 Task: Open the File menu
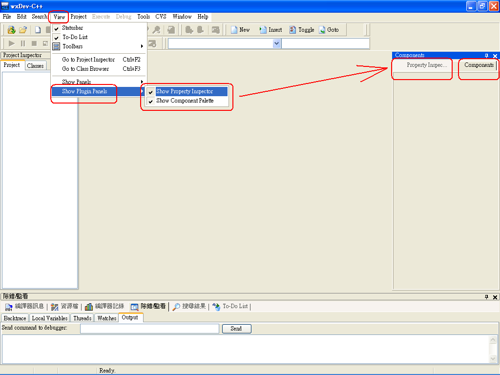pos(7,17)
